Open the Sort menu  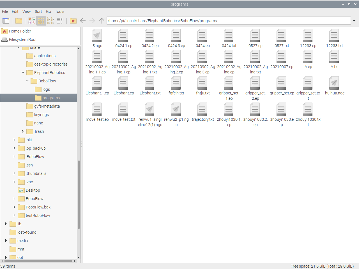click(38, 11)
